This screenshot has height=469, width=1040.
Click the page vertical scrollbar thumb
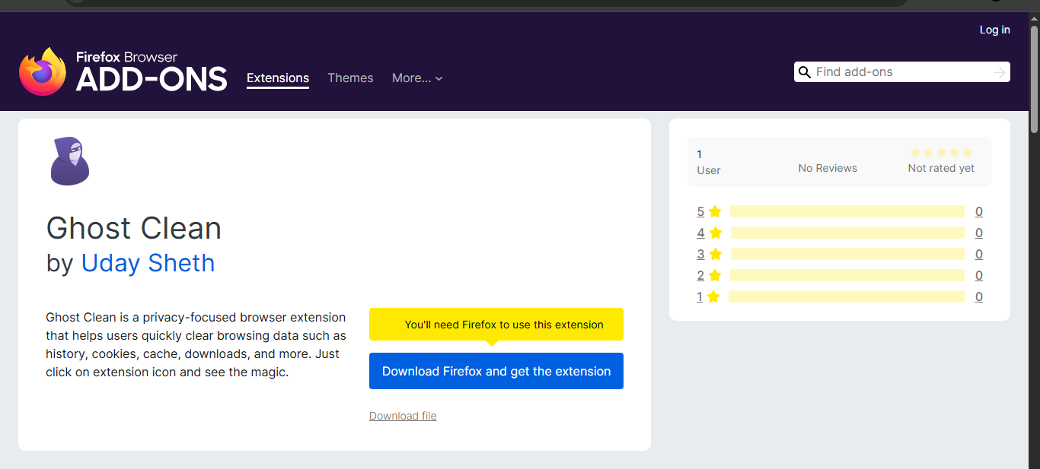(x=1034, y=80)
